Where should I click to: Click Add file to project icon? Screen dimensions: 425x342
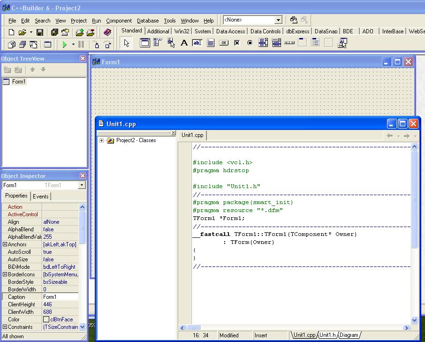[80, 32]
